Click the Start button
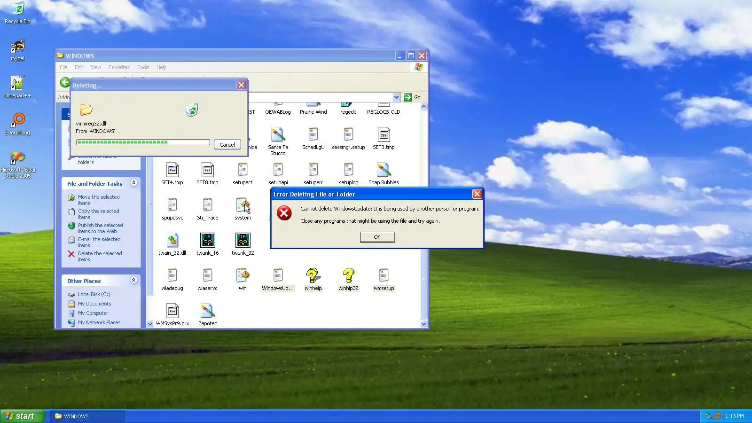752x423 pixels. 22,416
